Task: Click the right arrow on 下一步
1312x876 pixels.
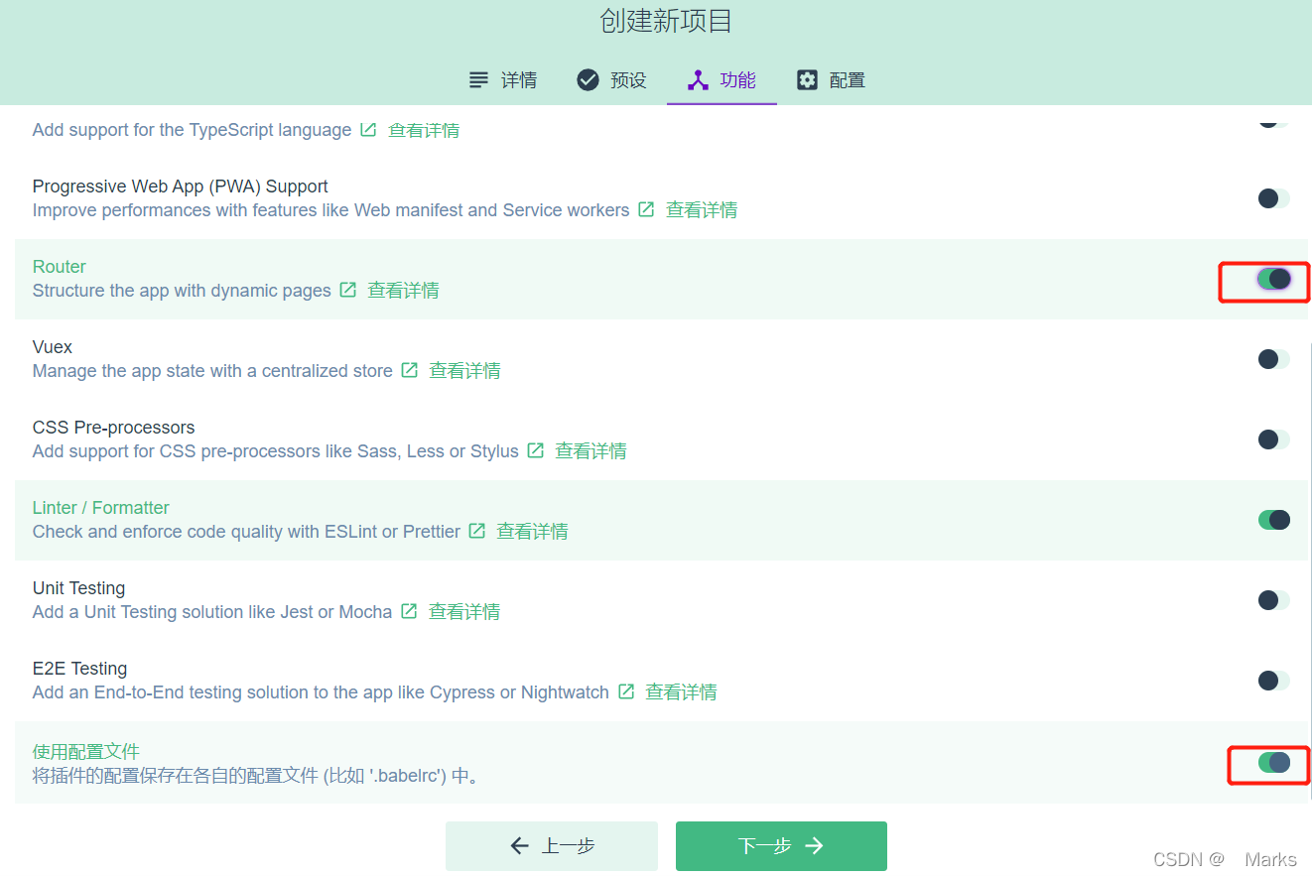Action: click(x=814, y=846)
